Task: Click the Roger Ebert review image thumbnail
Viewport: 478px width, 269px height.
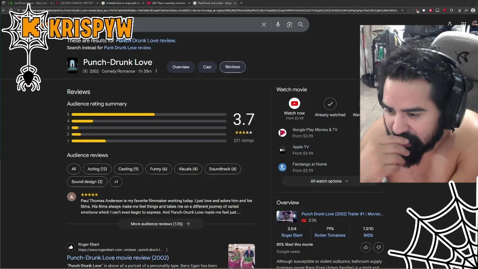Action: click(x=242, y=256)
